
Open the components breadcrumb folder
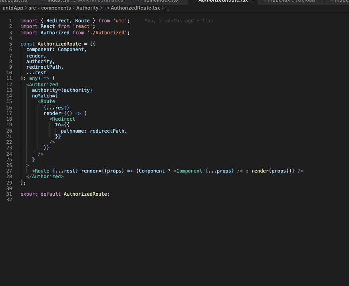point(56,8)
